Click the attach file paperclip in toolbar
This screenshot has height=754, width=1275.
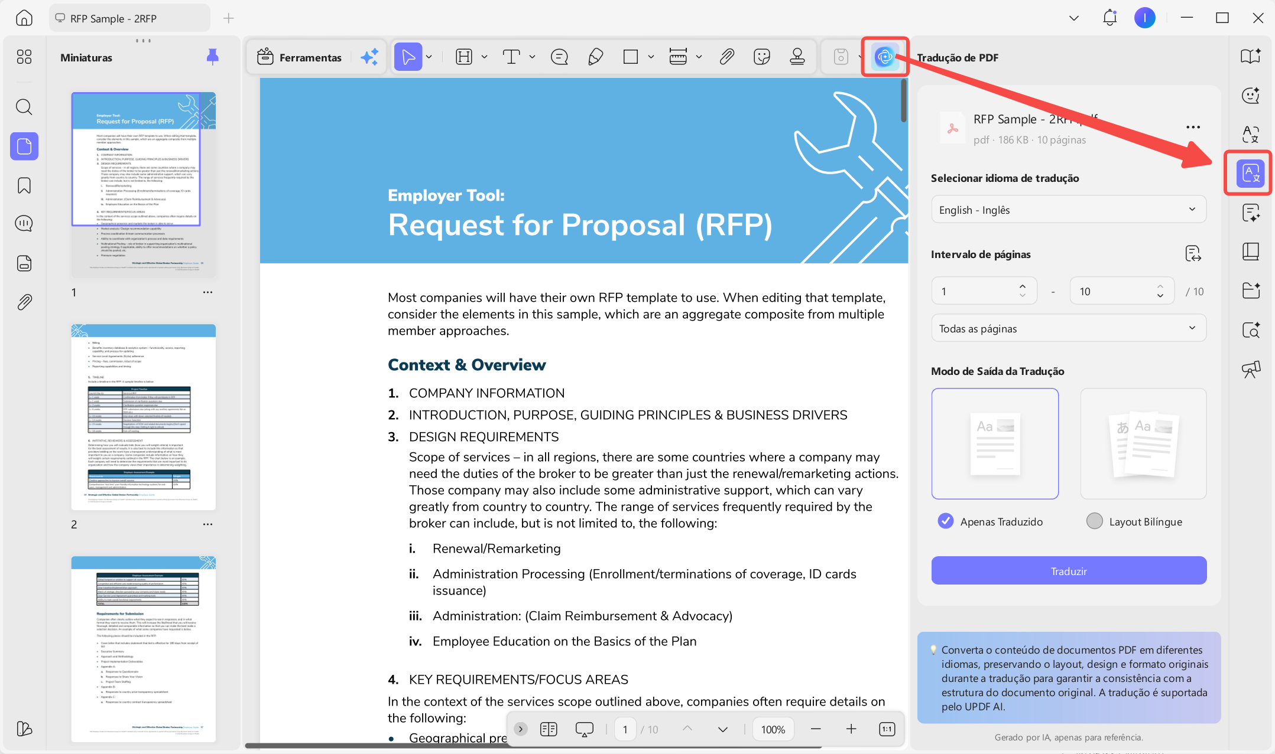pyautogui.click(x=726, y=57)
